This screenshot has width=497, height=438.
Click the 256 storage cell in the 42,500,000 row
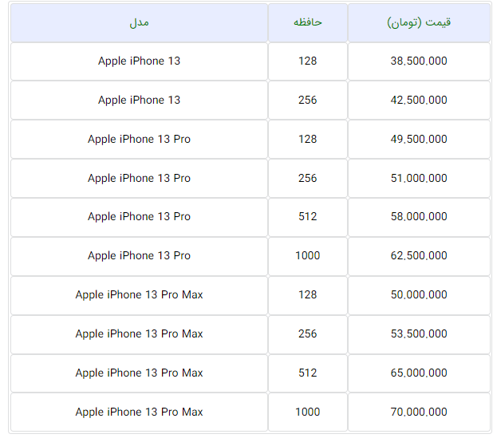(307, 101)
